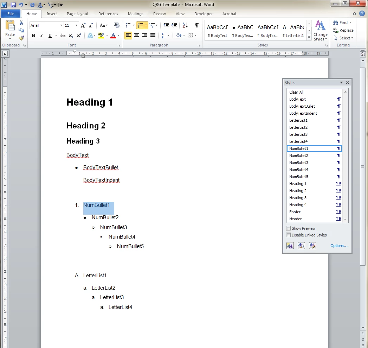The image size is (368, 348).
Task: Click Center alignment icon
Action: click(136, 36)
